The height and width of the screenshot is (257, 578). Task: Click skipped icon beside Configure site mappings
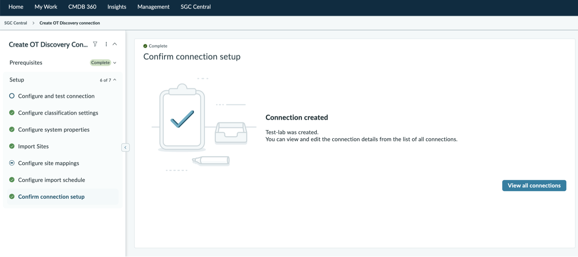coord(12,163)
